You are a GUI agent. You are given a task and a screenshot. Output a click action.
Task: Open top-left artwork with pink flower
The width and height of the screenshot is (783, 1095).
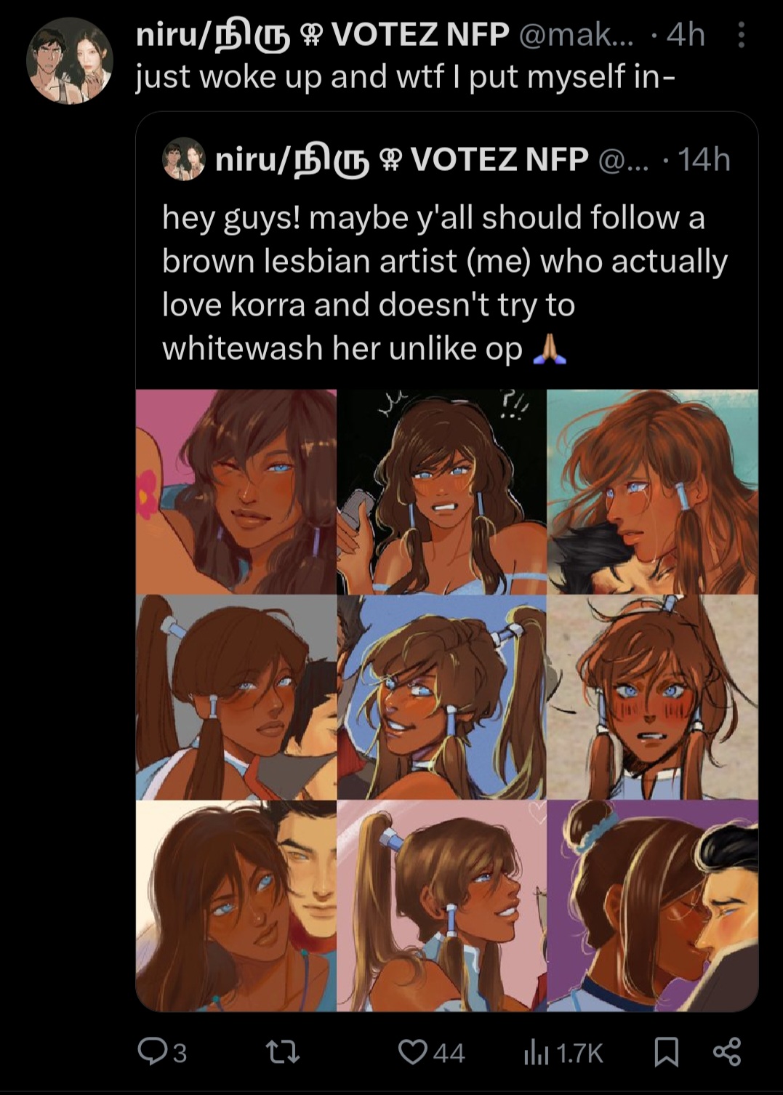coord(236,492)
